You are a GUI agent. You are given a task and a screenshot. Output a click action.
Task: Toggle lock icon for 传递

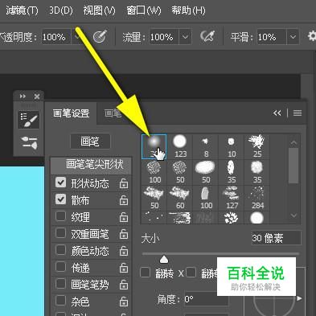tap(124, 268)
